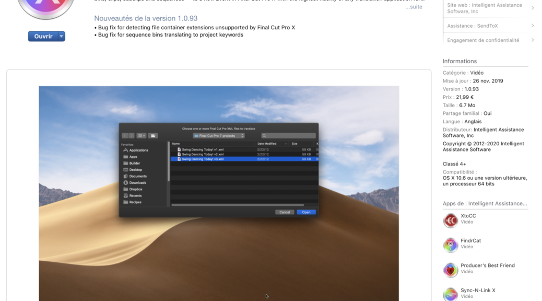This screenshot has width=542, height=301.
Task: Click Nouveautés de la version 1.0.93 heading
Action: point(146,18)
